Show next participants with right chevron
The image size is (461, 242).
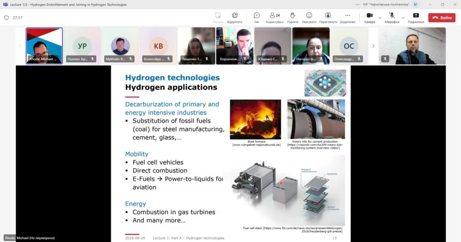tap(373, 46)
